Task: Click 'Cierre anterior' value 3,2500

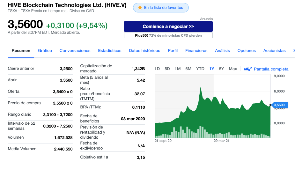Action: pyautogui.click(x=66, y=69)
